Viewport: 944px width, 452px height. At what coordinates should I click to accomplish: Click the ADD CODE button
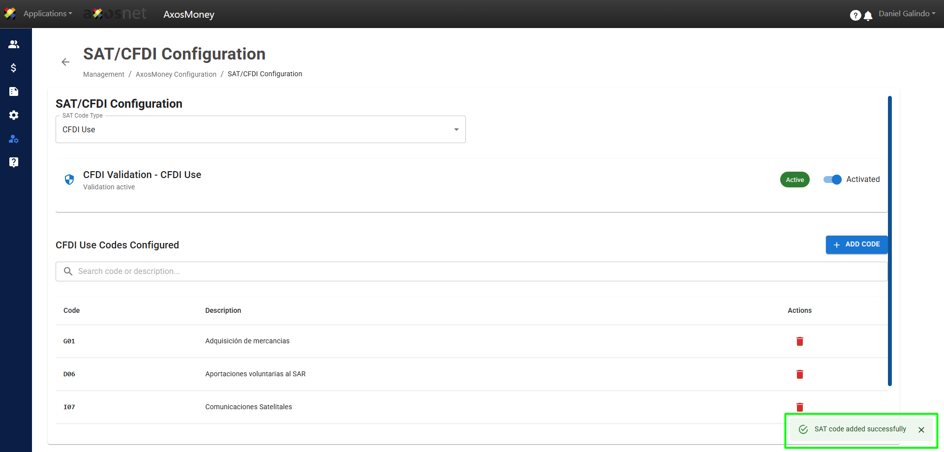pos(856,244)
